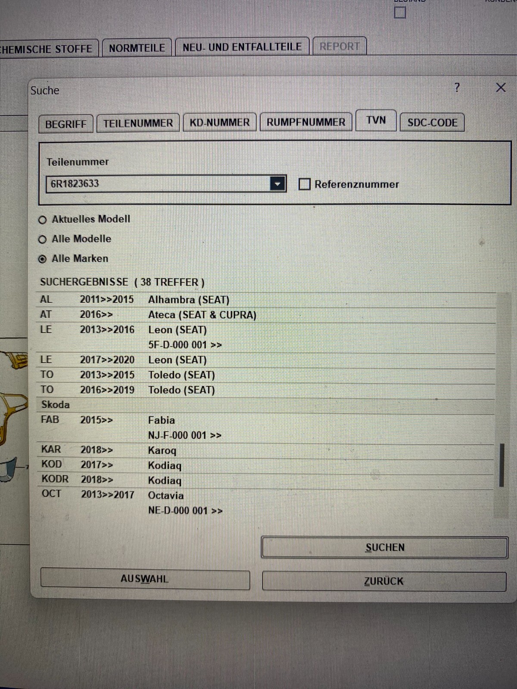The height and width of the screenshot is (689, 517).
Task: Select Alle Modelle radio button
Action: [42, 239]
